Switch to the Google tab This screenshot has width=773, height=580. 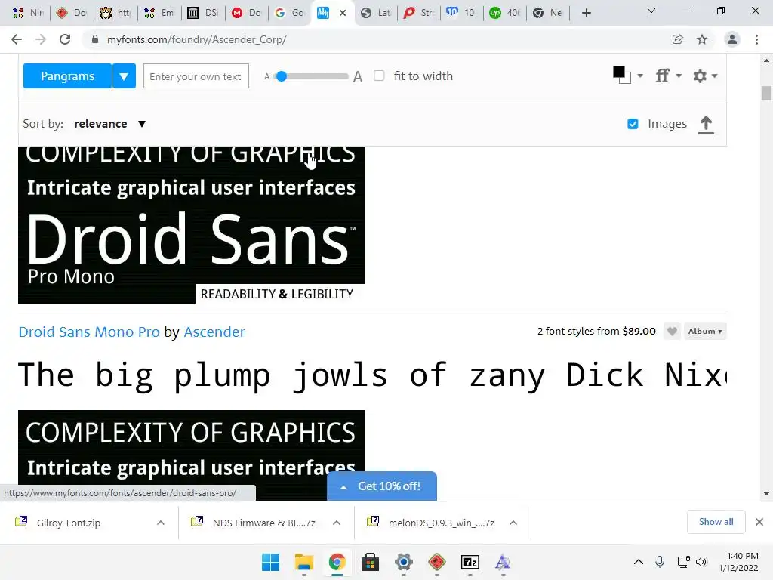click(290, 13)
